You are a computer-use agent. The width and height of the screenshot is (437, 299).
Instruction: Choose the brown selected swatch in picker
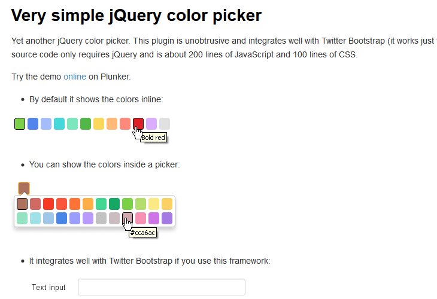(x=22, y=204)
